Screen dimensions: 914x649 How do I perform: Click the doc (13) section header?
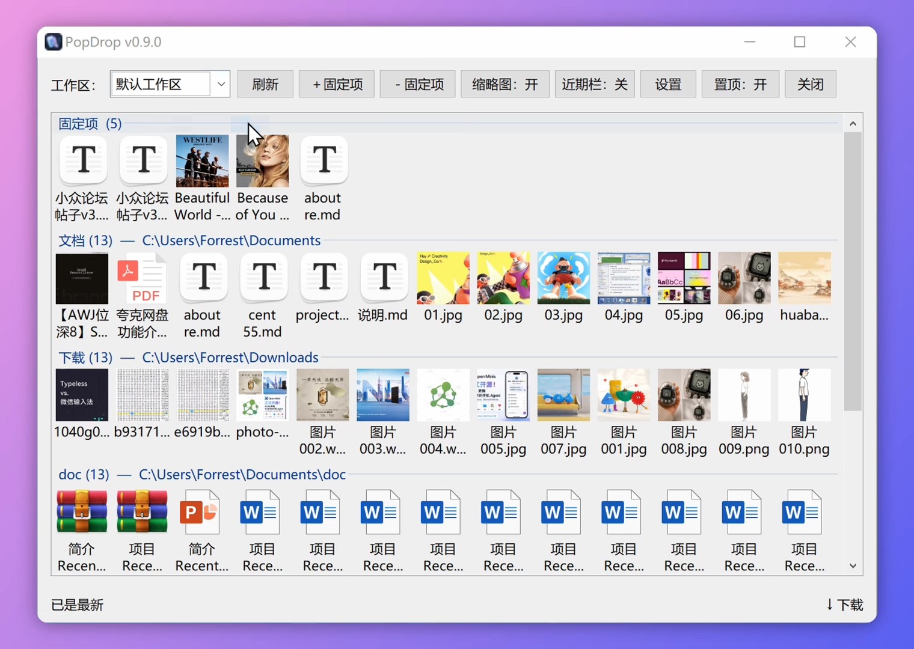coord(202,475)
